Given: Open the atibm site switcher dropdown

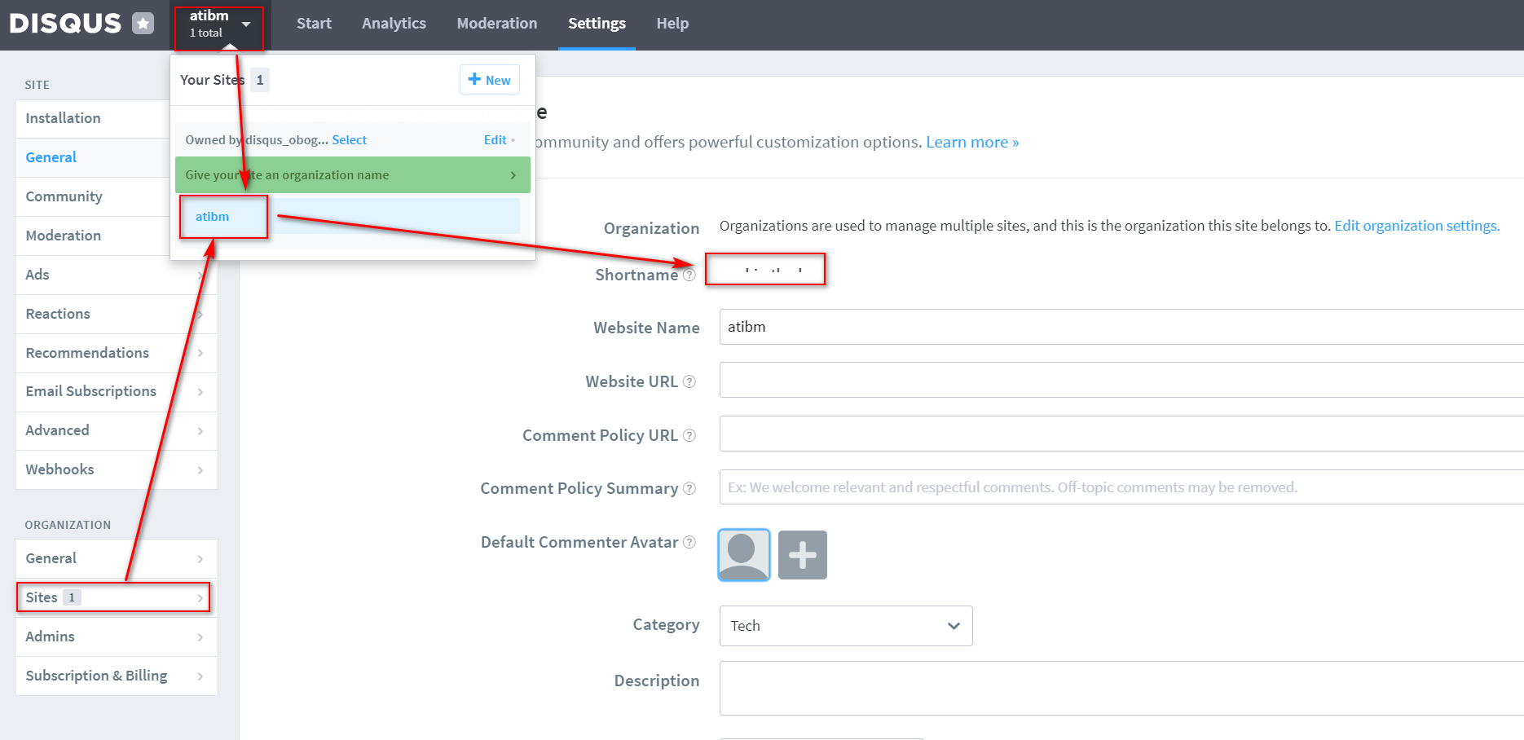Looking at the screenshot, I should 219,24.
